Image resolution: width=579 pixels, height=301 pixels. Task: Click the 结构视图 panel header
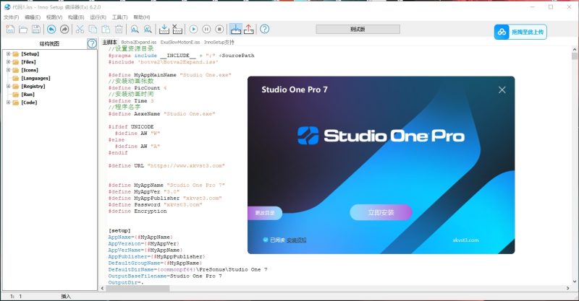click(49, 43)
